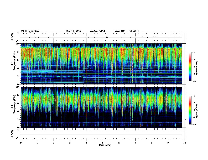Click the "ch.1(V)" waveform axis label
The height and width of the screenshot is (160, 208).
(x=12, y=37)
